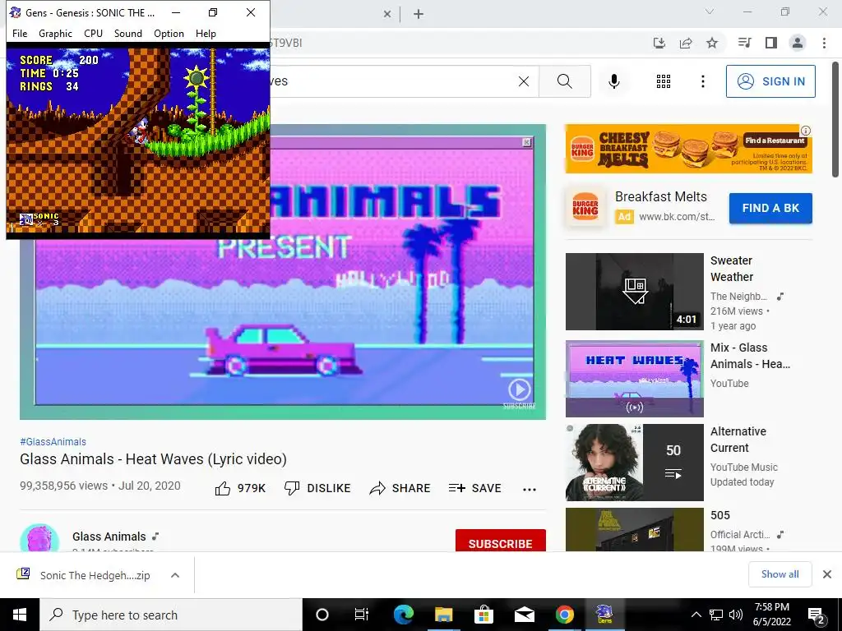Image resolution: width=842 pixels, height=631 pixels.
Task: Click the YouTube search magnifier button
Action: point(564,81)
